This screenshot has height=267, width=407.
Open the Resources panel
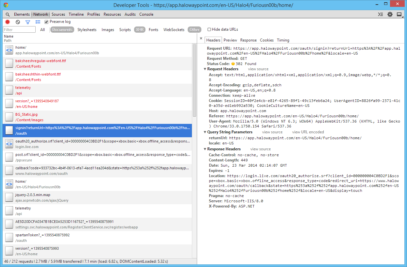[112, 14]
